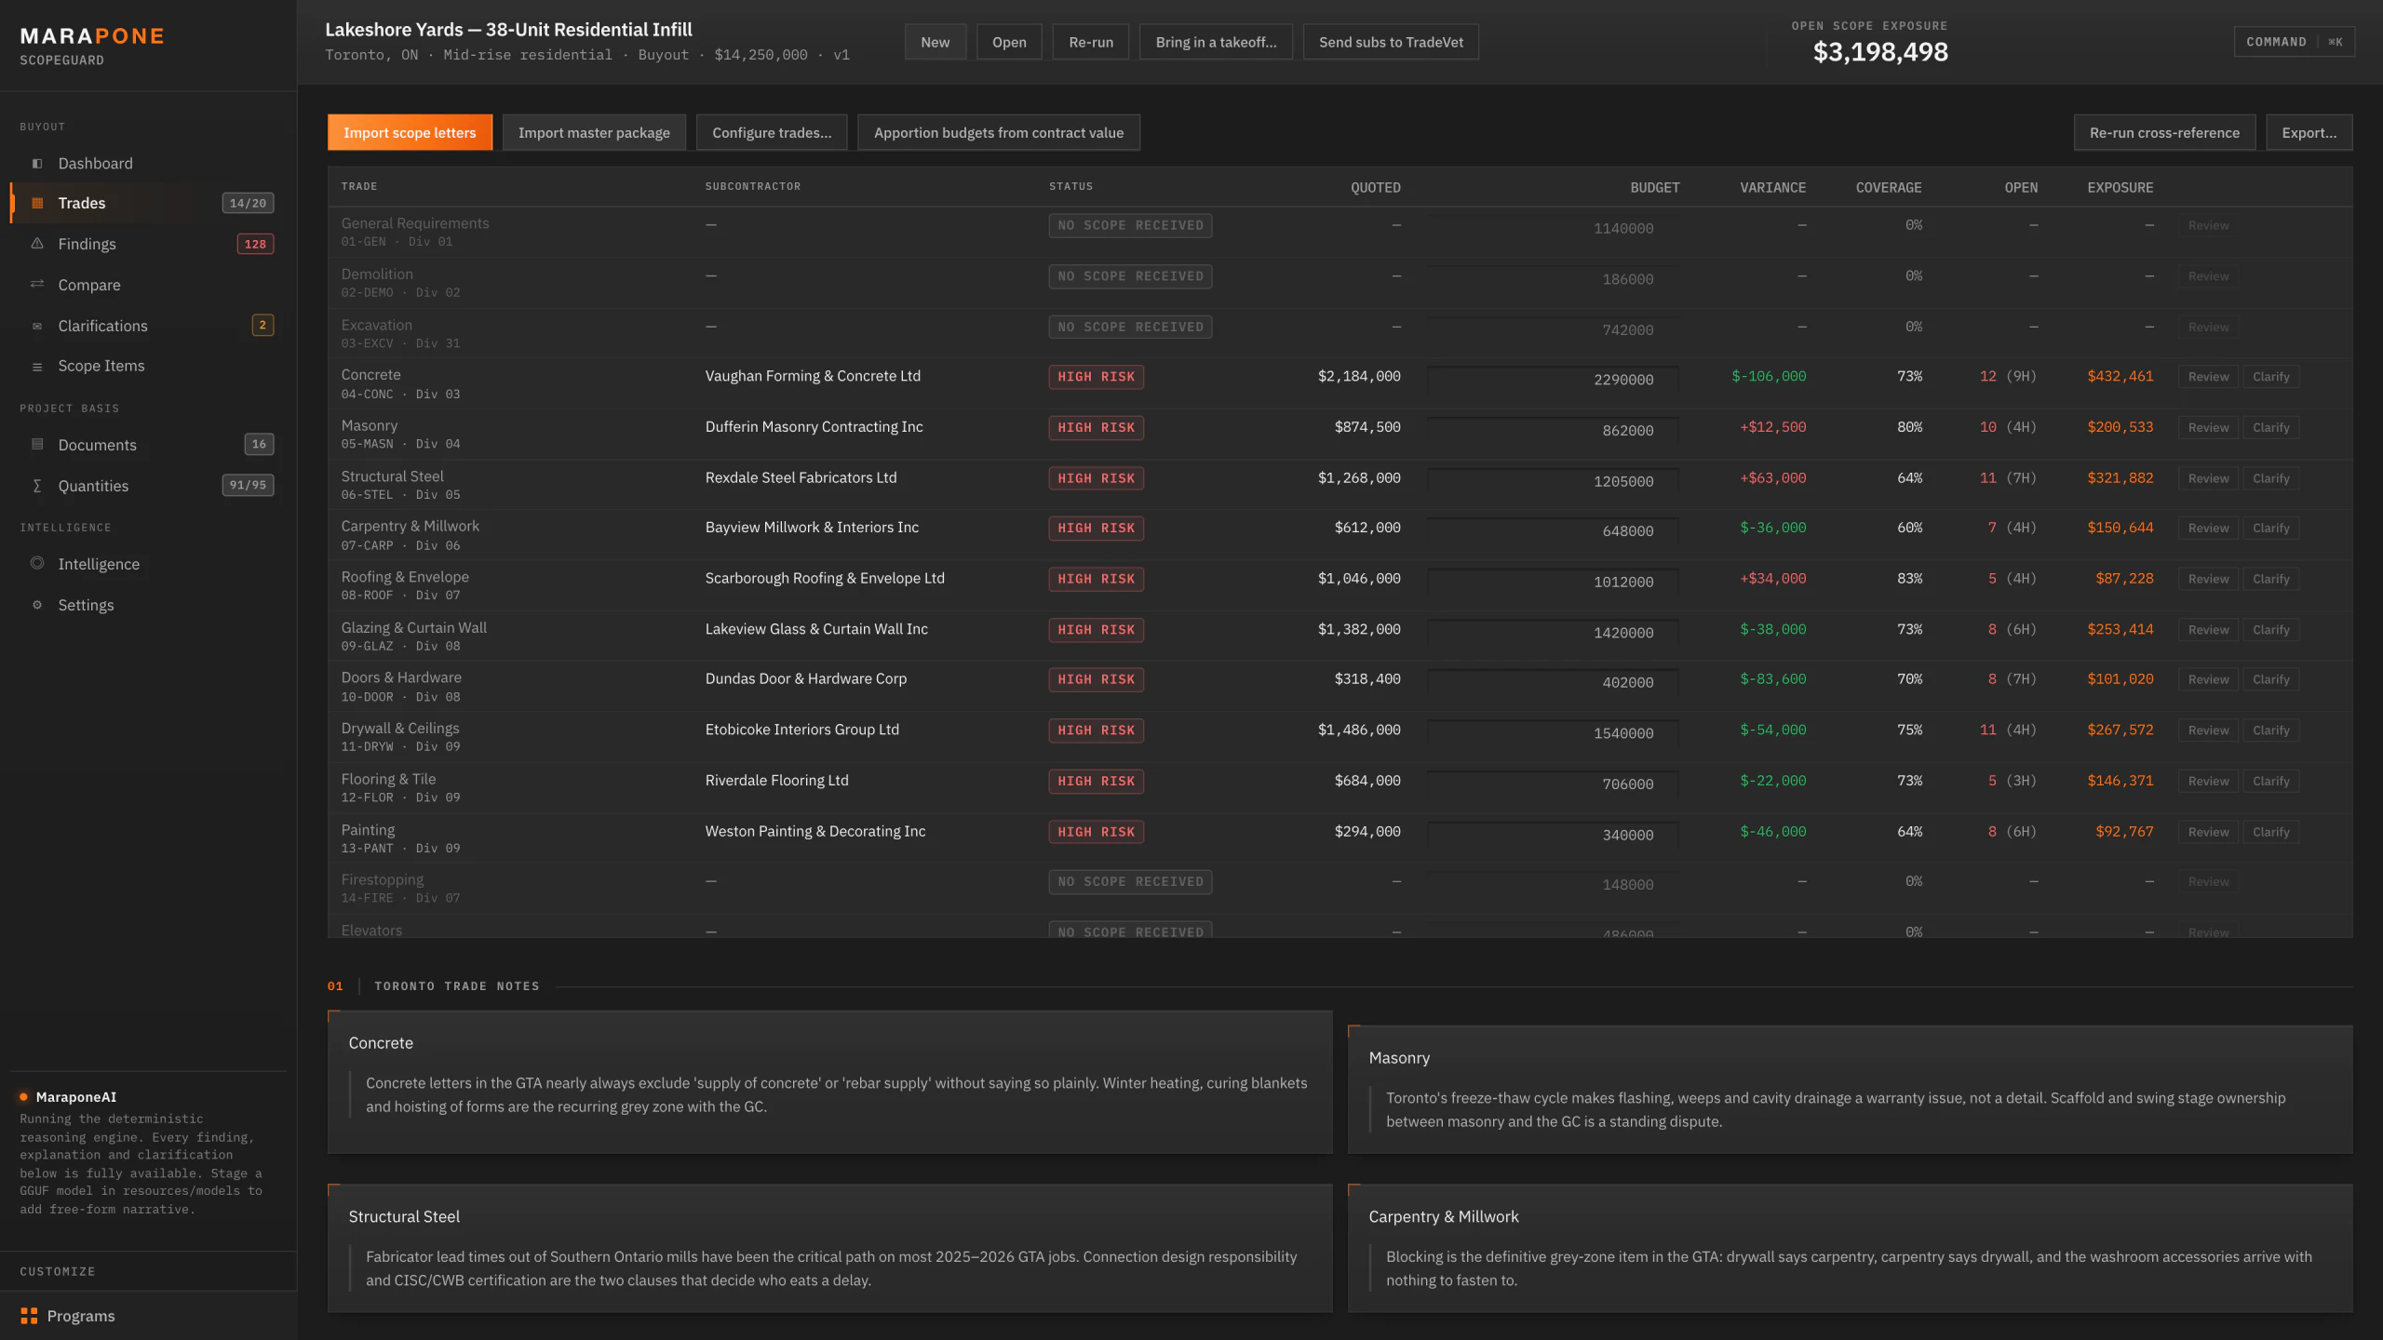Click the VARIANCE column header
2383x1340 pixels.
pos(1772,187)
